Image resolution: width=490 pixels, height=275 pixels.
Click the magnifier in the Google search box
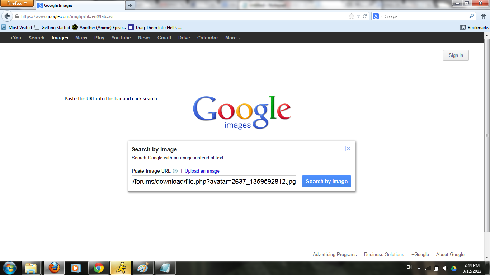(471, 16)
